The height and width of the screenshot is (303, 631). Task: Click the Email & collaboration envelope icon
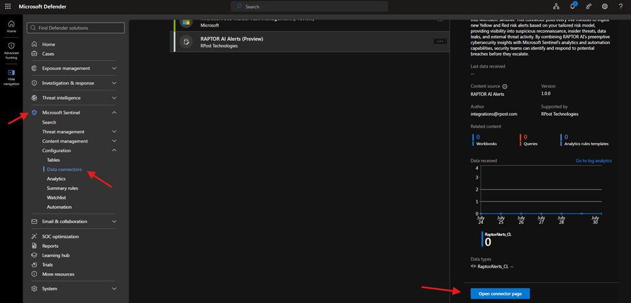pos(34,221)
